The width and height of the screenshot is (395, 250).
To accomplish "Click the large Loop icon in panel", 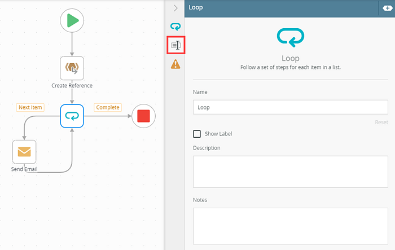I will pos(290,38).
